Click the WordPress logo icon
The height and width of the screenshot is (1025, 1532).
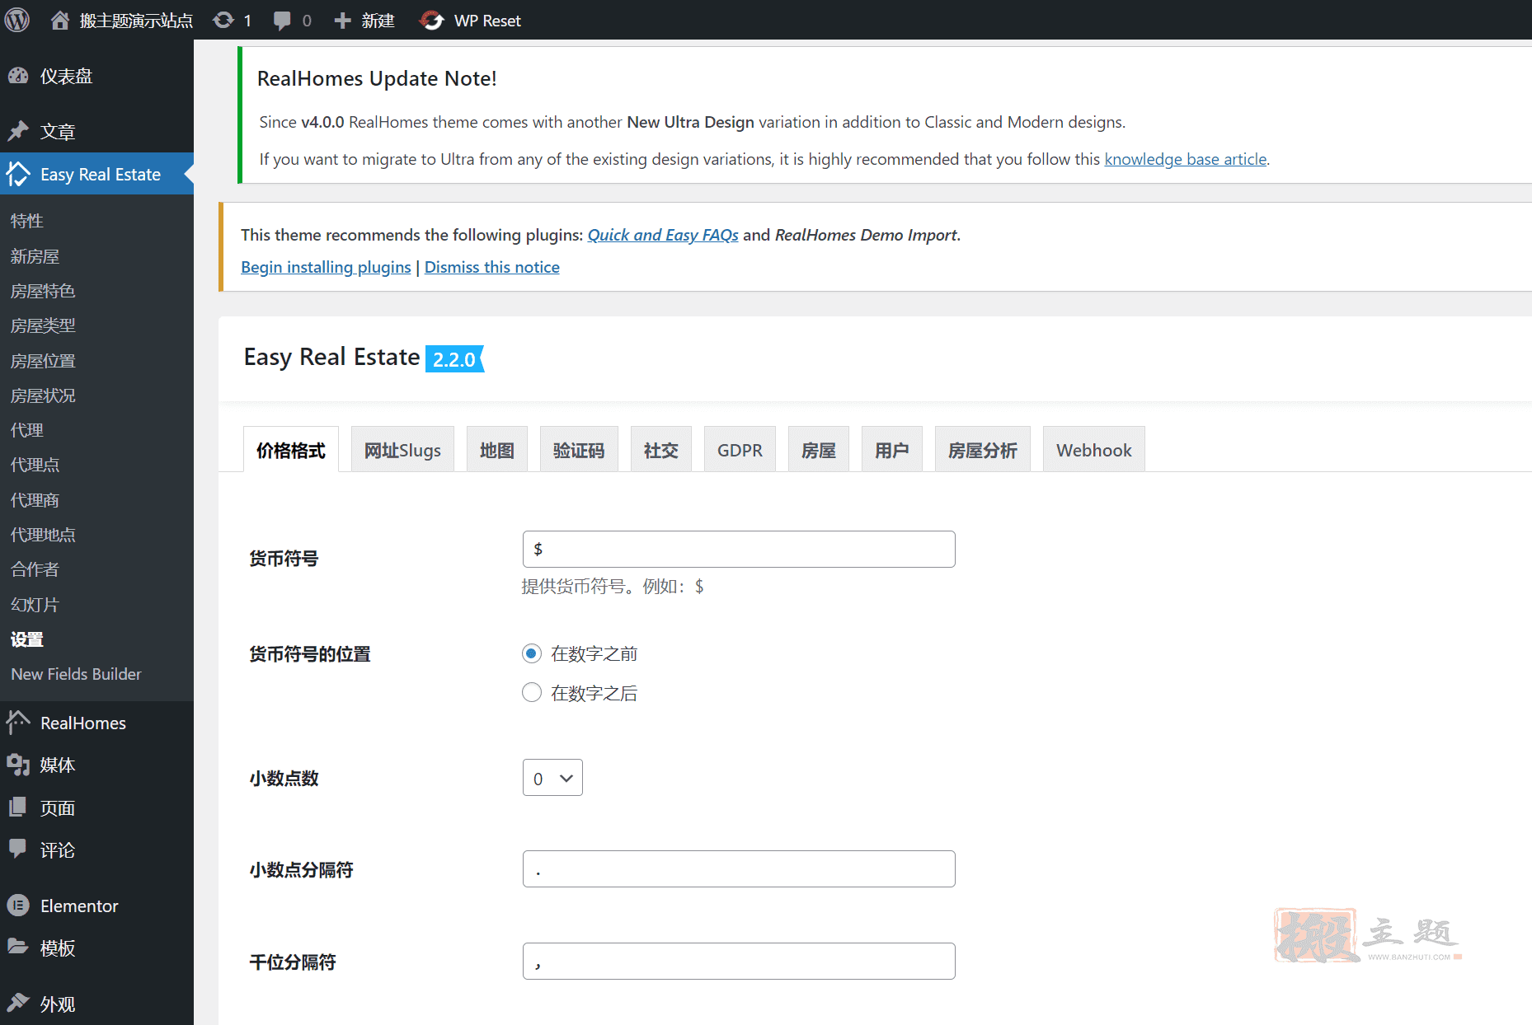pyautogui.click(x=17, y=20)
